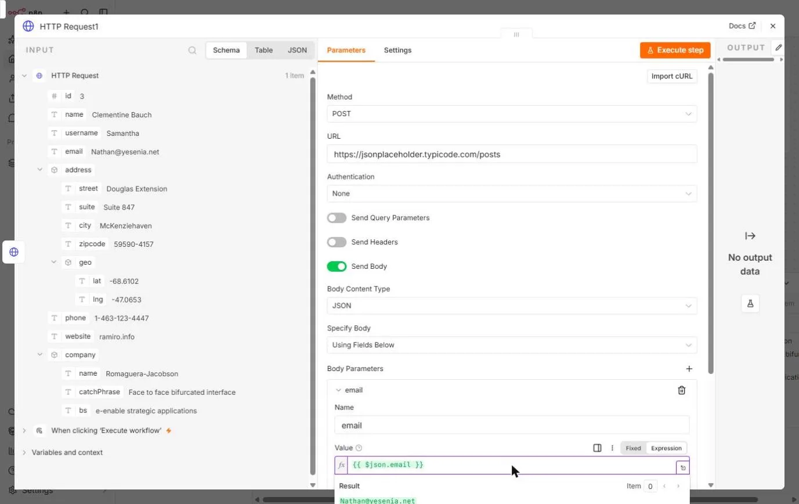Screen dimensions: 799x504
Task: Click the lat value -68.6102
Action: [124, 281]
